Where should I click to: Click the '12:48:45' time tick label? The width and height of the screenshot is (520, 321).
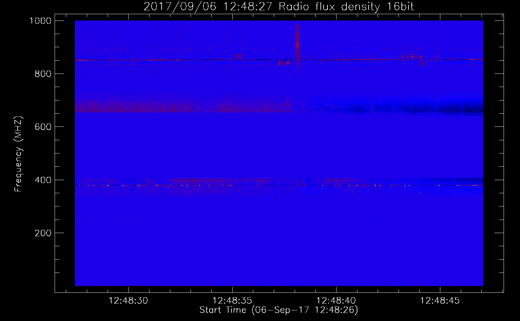coord(440,300)
